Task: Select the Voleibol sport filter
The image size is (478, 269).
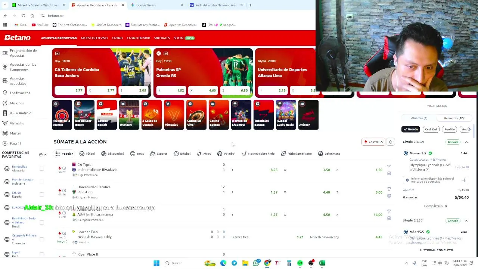Action: [226, 154]
